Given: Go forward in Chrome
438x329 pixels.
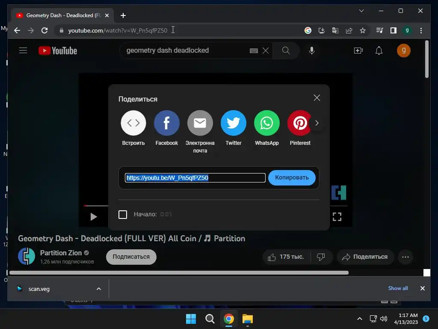Looking at the screenshot, I should coord(31,30).
